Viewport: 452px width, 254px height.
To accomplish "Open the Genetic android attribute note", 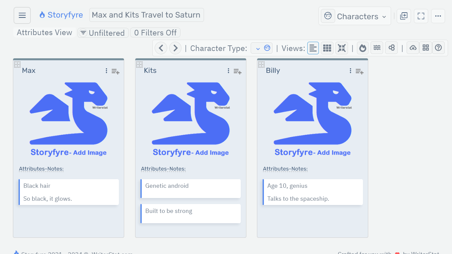I will pyautogui.click(x=191, y=189).
